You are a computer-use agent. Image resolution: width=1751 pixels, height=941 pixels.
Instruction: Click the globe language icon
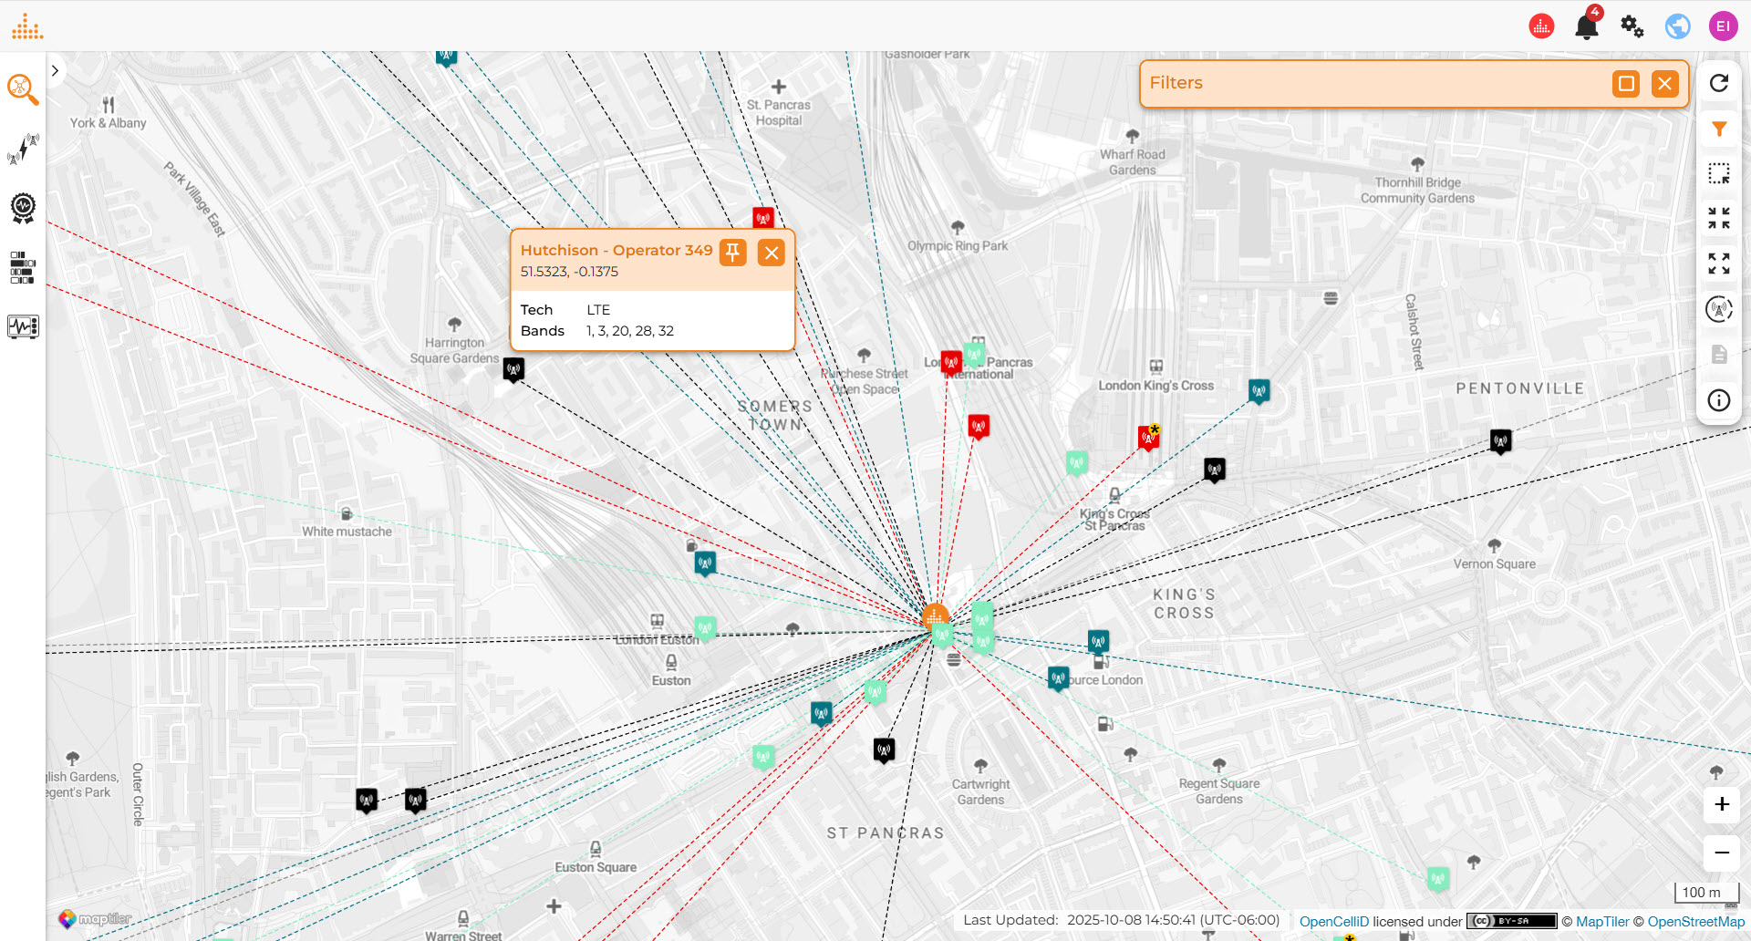[x=1677, y=26]
